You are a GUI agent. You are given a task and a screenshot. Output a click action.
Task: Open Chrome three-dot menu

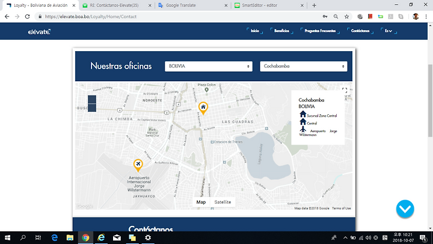coord(426,17)
